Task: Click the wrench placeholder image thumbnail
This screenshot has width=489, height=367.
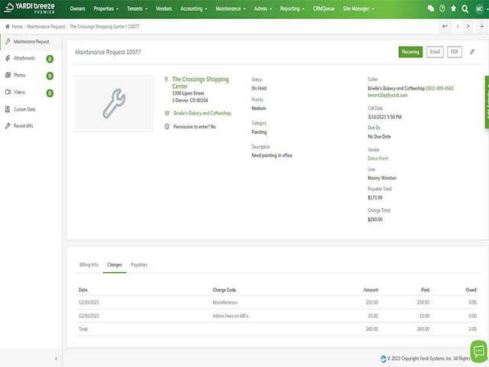Action: pyautogui.click(x=114, y=103)
